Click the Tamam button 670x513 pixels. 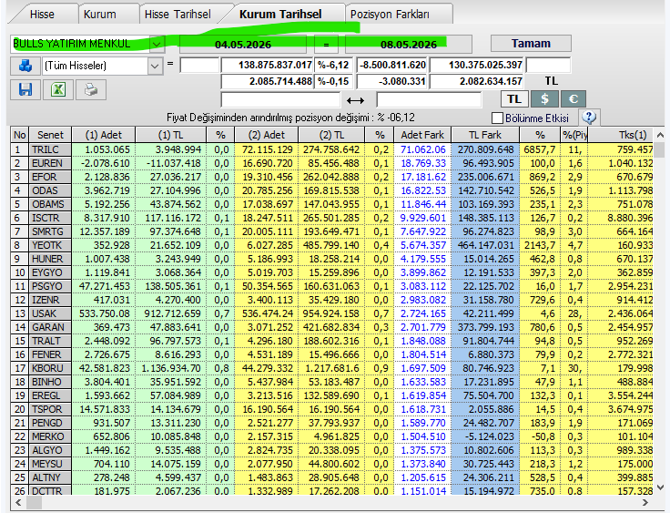click(x=531, y=43)
